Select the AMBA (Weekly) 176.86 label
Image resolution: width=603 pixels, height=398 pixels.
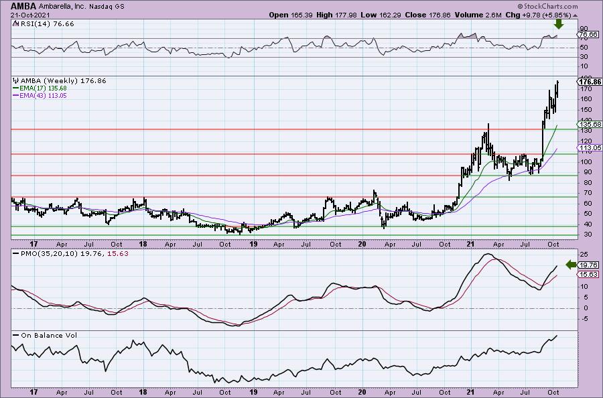pyautogui.click(x=63, y=81)
